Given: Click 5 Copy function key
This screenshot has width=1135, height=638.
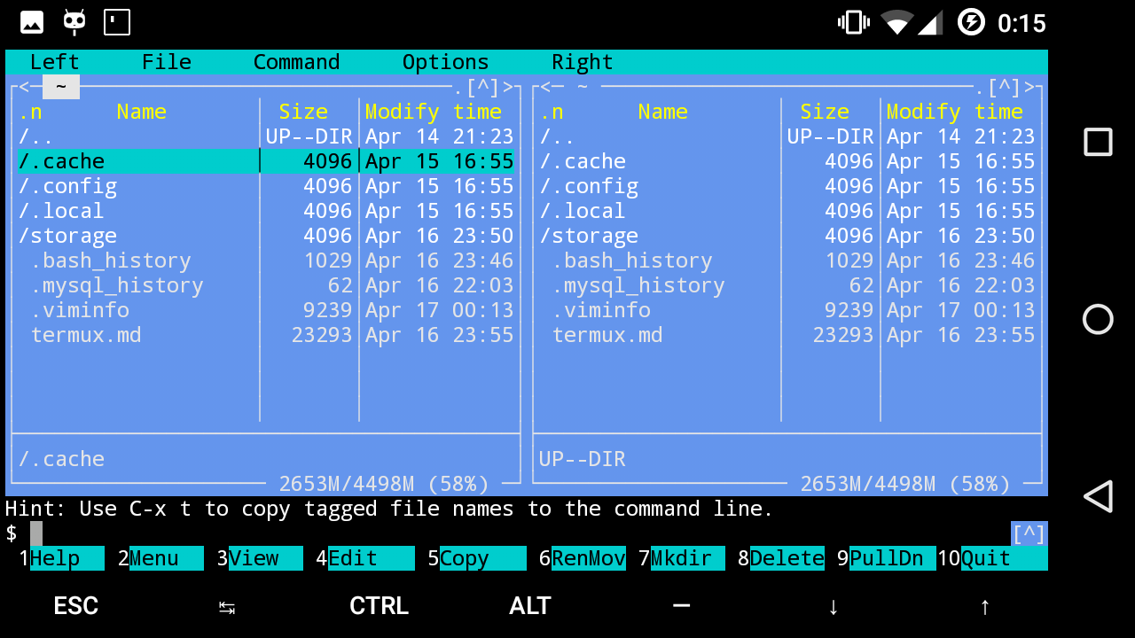Looking at the screenshot, I should (x=476, y=558).
